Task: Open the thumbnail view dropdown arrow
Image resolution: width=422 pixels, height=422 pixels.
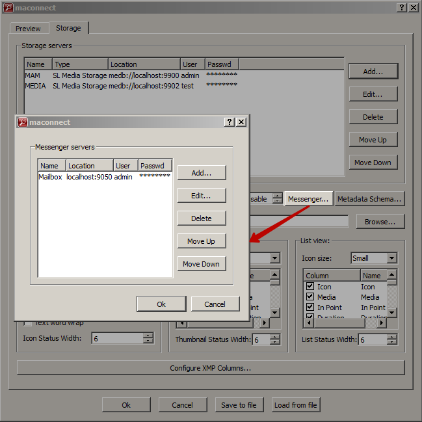Action: (275, 258)
